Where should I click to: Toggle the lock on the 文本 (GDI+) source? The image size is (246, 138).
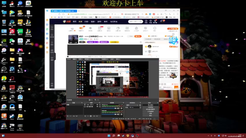tap(100, 105)
